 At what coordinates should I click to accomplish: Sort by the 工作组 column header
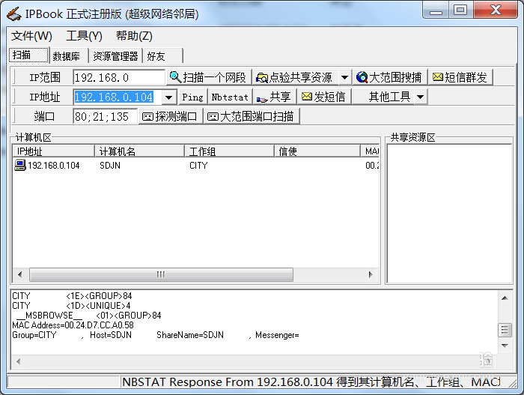(229, 151)
